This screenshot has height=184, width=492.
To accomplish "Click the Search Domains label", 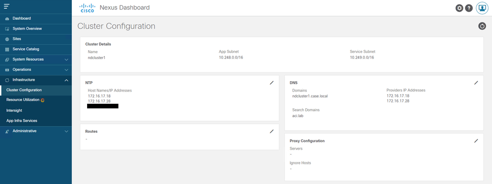I will click(x=306, y=110).
